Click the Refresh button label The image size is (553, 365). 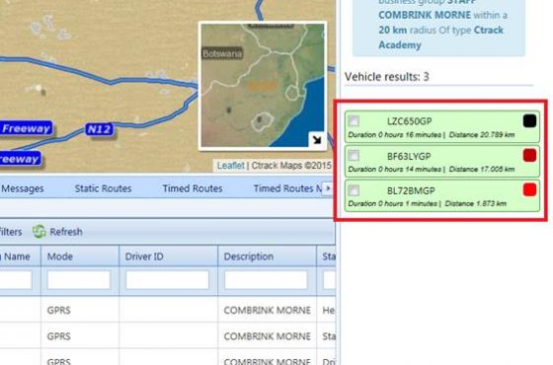coord(66,232)
